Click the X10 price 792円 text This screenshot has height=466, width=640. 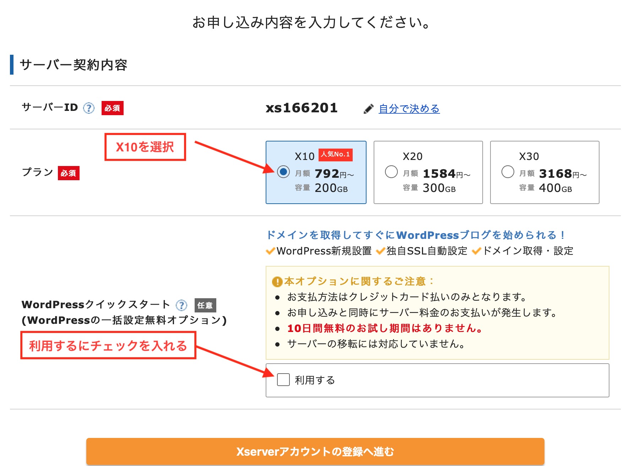pyautogui.click(x=335, y=174)
